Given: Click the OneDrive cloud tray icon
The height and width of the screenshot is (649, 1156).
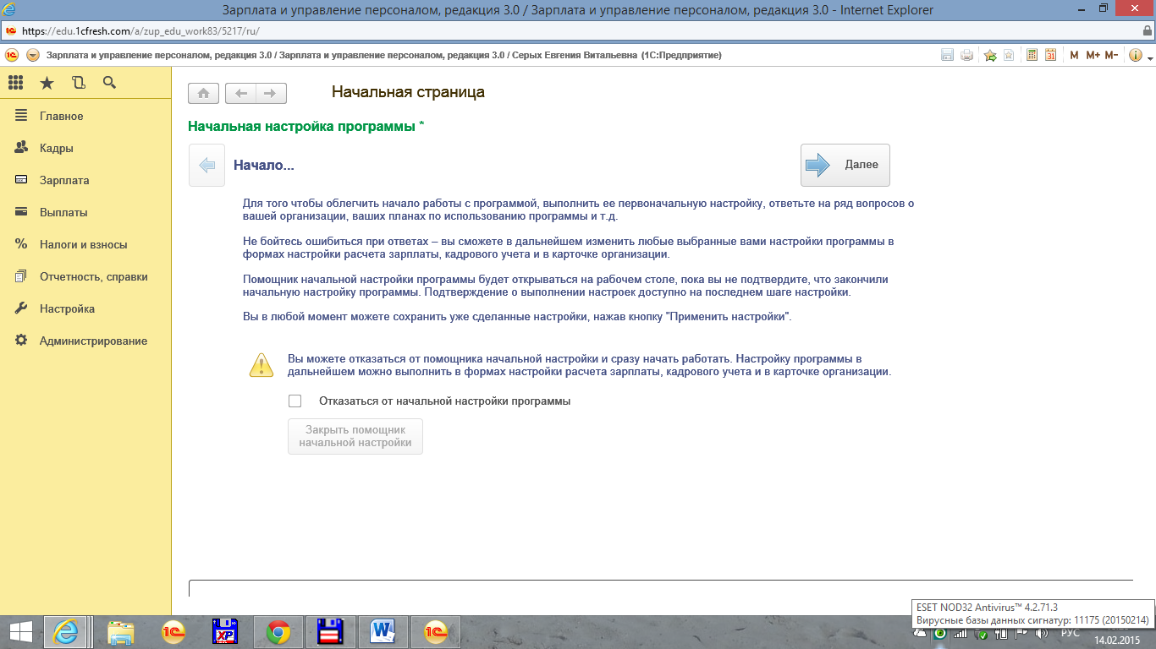Looking at the screenshot, I should pyautogui.click(x=920, y=633).
